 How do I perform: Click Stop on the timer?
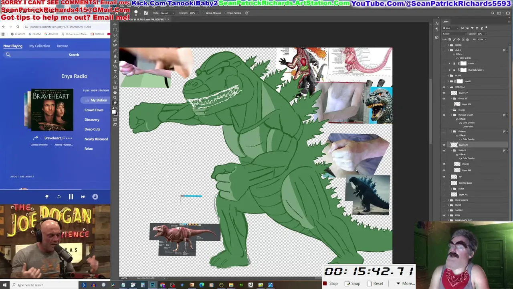(x=330, y=283)
